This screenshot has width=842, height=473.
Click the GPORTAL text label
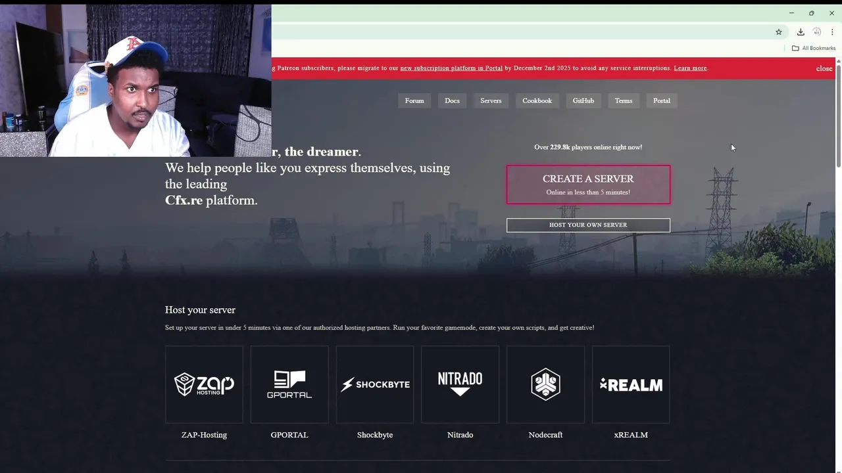coord(289,435)
